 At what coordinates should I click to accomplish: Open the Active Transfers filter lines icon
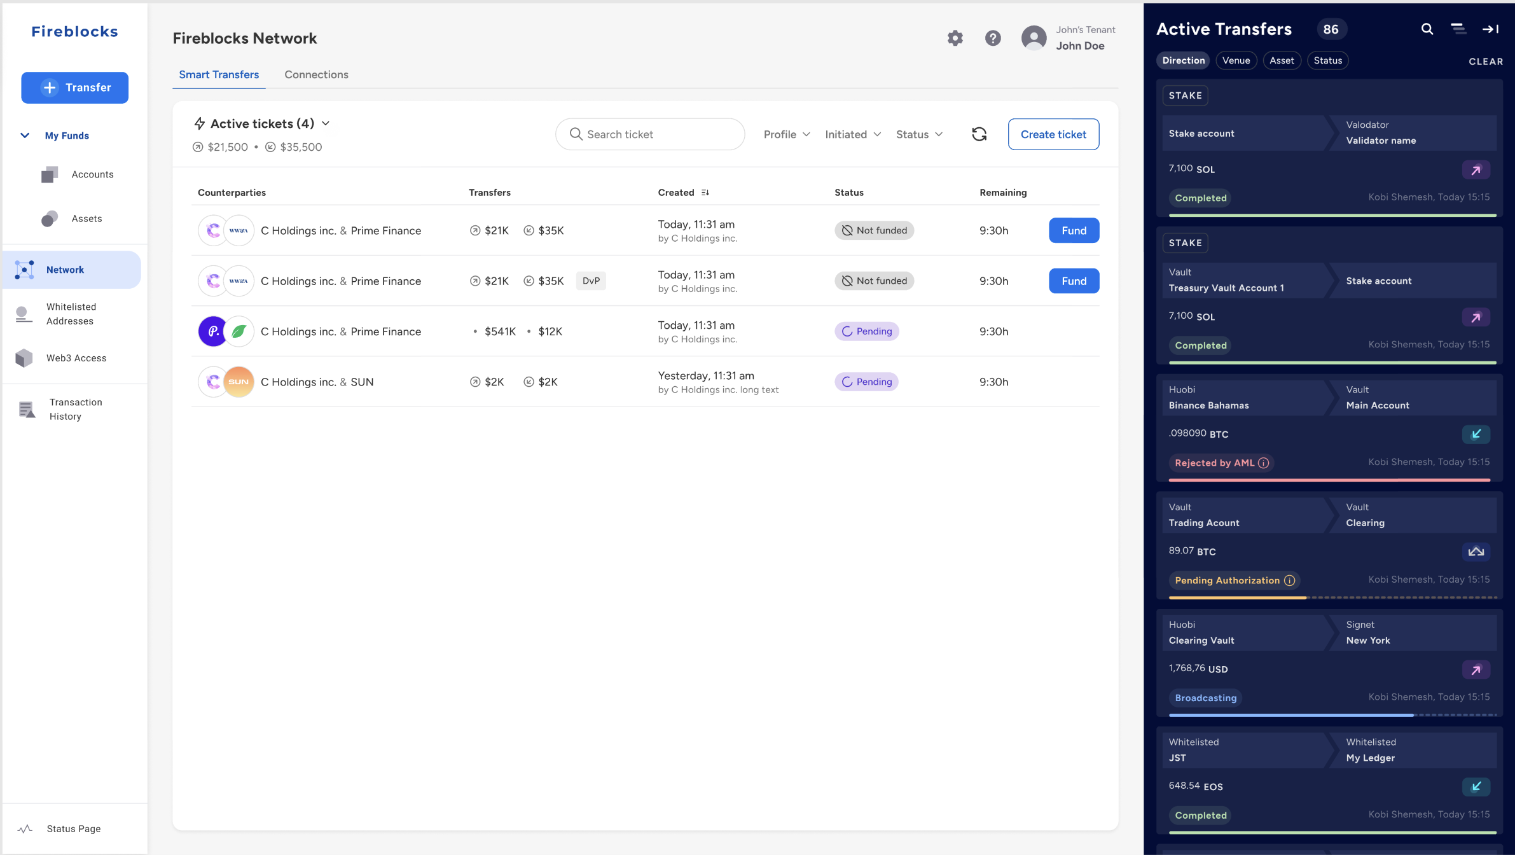pyautogui.click(x=1458, y=29)
